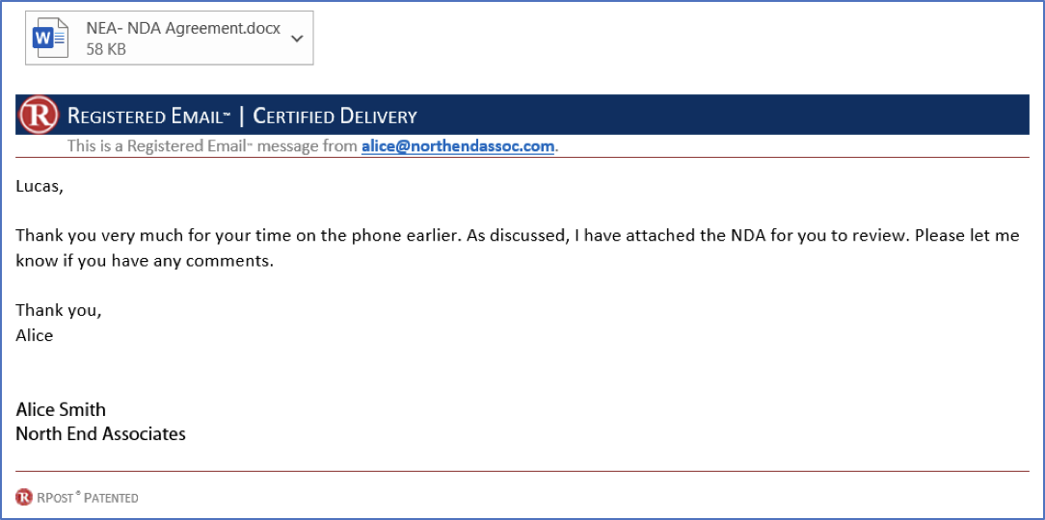The height and width of the screenshot is (520, 1045).
Task: Click the 'Lucas,' greeting line
Action: pyautogui.click(x=40, y=187)
